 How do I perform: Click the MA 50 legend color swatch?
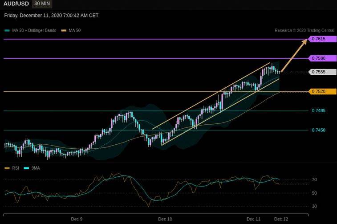point(64,31)
